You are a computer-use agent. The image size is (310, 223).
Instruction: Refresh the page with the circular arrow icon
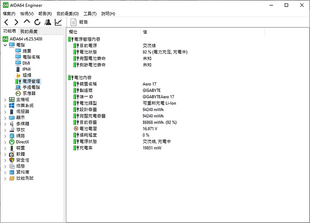pos(37,22)
